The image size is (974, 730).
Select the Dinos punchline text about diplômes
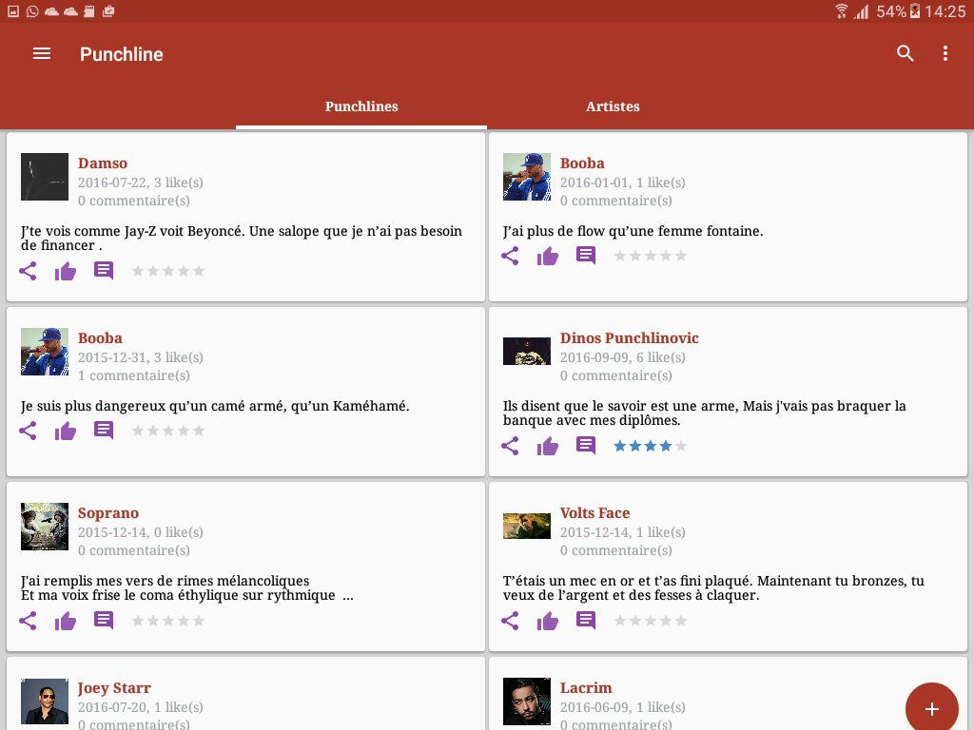(705, 413)
